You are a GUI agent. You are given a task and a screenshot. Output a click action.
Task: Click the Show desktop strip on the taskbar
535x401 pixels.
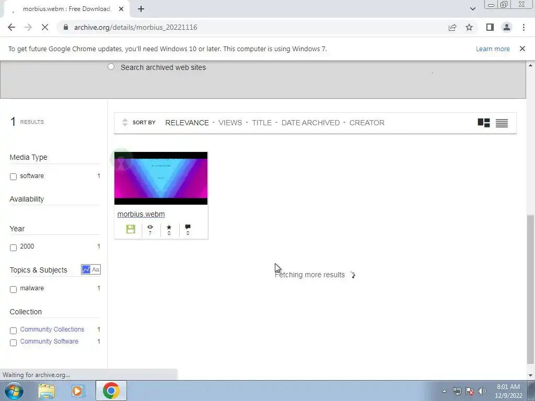[531, 391]
